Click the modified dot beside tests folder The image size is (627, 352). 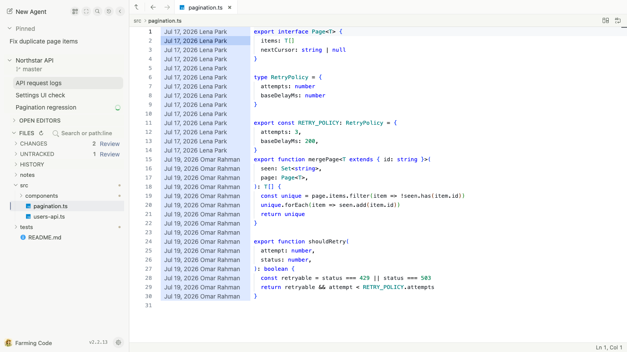tap(119, 227)
